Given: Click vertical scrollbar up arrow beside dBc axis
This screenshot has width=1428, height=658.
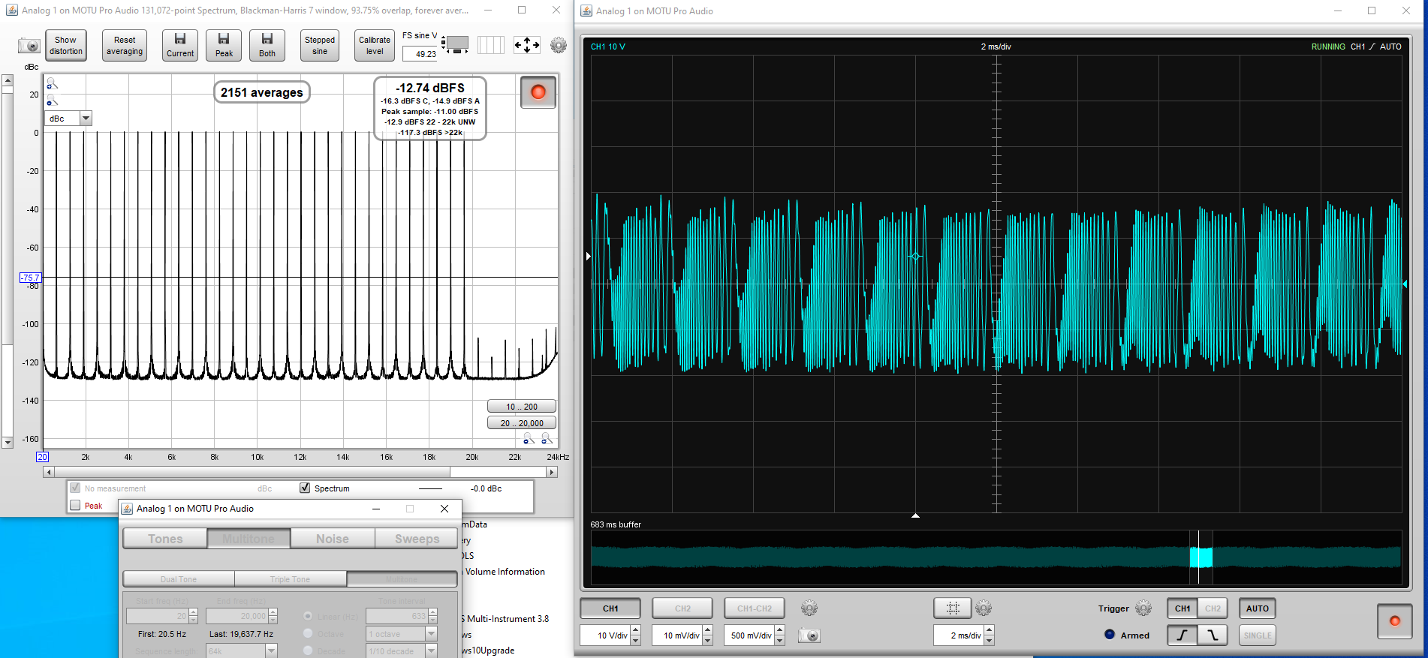Looking at the screenshot, I should pos(8,80).
